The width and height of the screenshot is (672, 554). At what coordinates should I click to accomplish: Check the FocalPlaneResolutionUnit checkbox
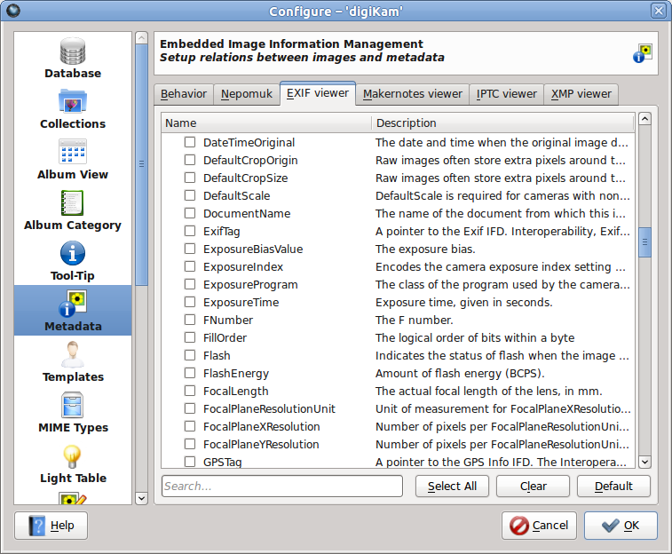click(x=190, y=408)
